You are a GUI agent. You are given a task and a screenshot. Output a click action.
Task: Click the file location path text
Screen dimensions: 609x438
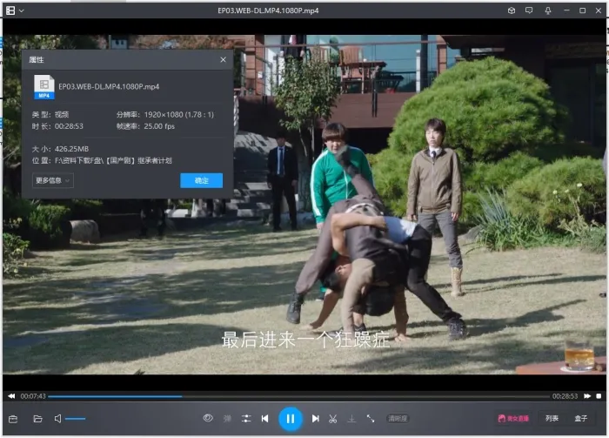pos(113,160)
